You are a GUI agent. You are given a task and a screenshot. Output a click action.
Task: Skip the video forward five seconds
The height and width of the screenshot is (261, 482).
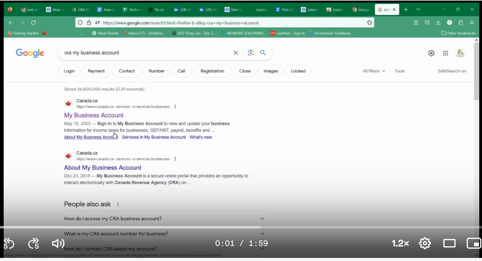(33, 243)
